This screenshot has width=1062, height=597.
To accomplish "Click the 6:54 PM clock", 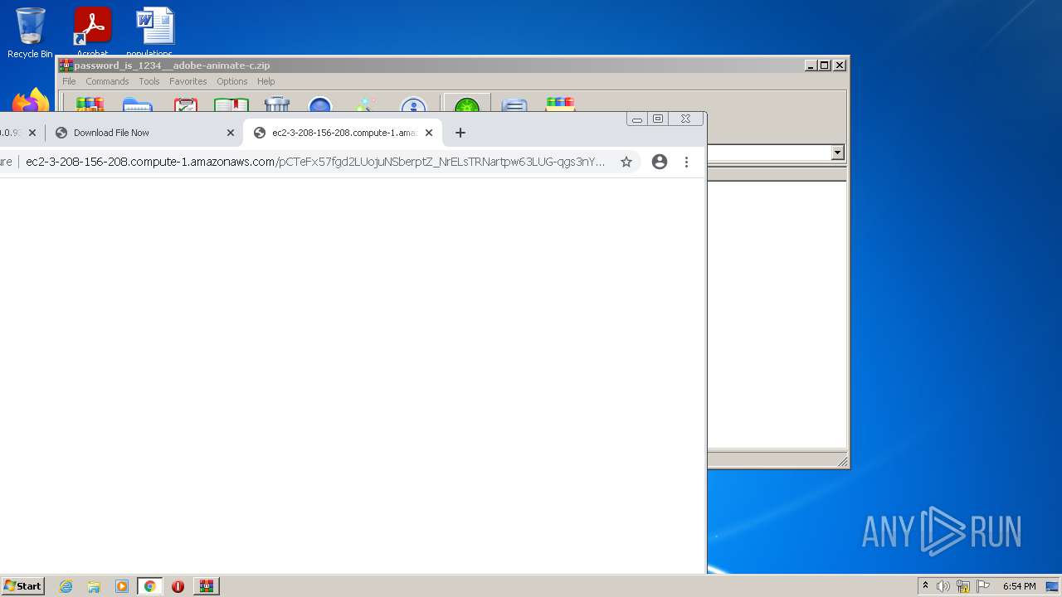I will click(x=1019, y=586).
